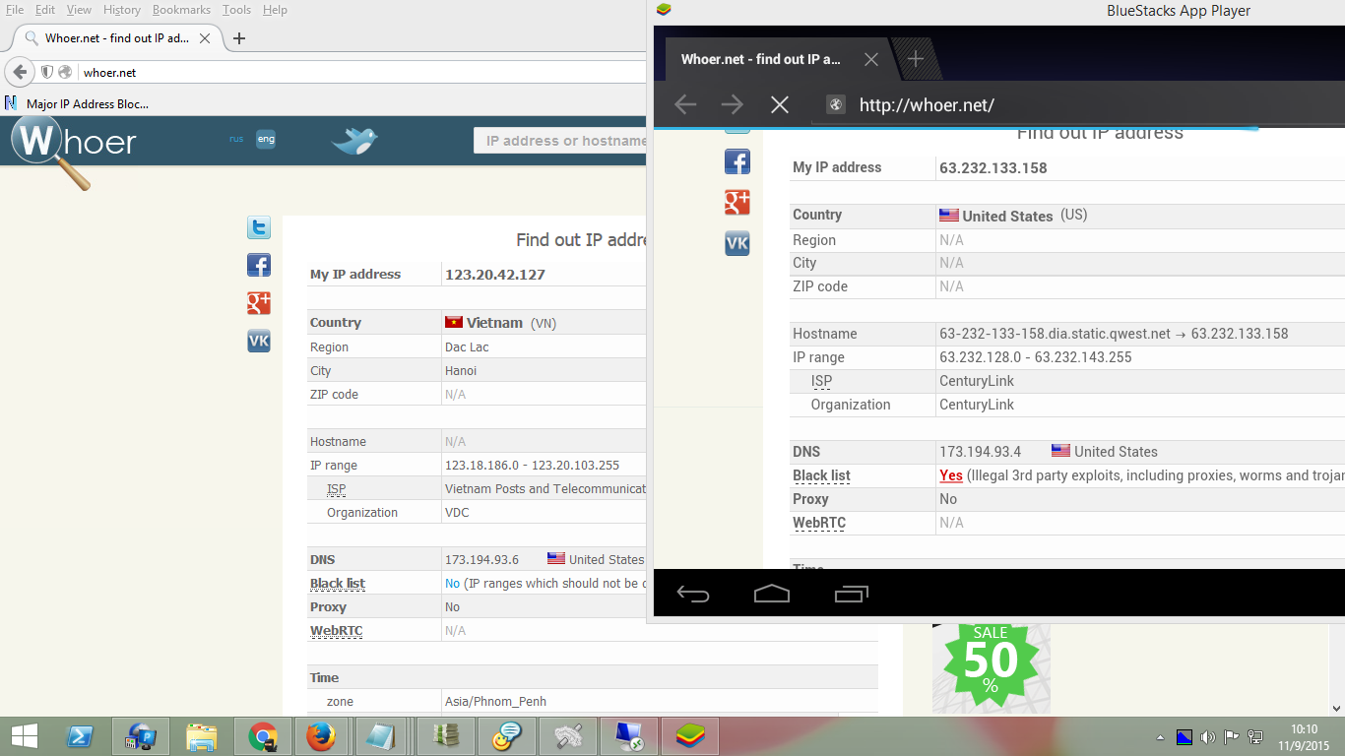Switch to Firefox in the taskbar
Screen dimensions: 1345x756
(x=321, y=736)
